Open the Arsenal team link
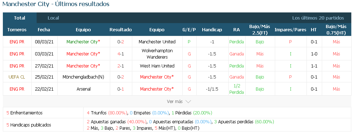The height and width of the screenshot is (135, 352). tap(83, 89)
